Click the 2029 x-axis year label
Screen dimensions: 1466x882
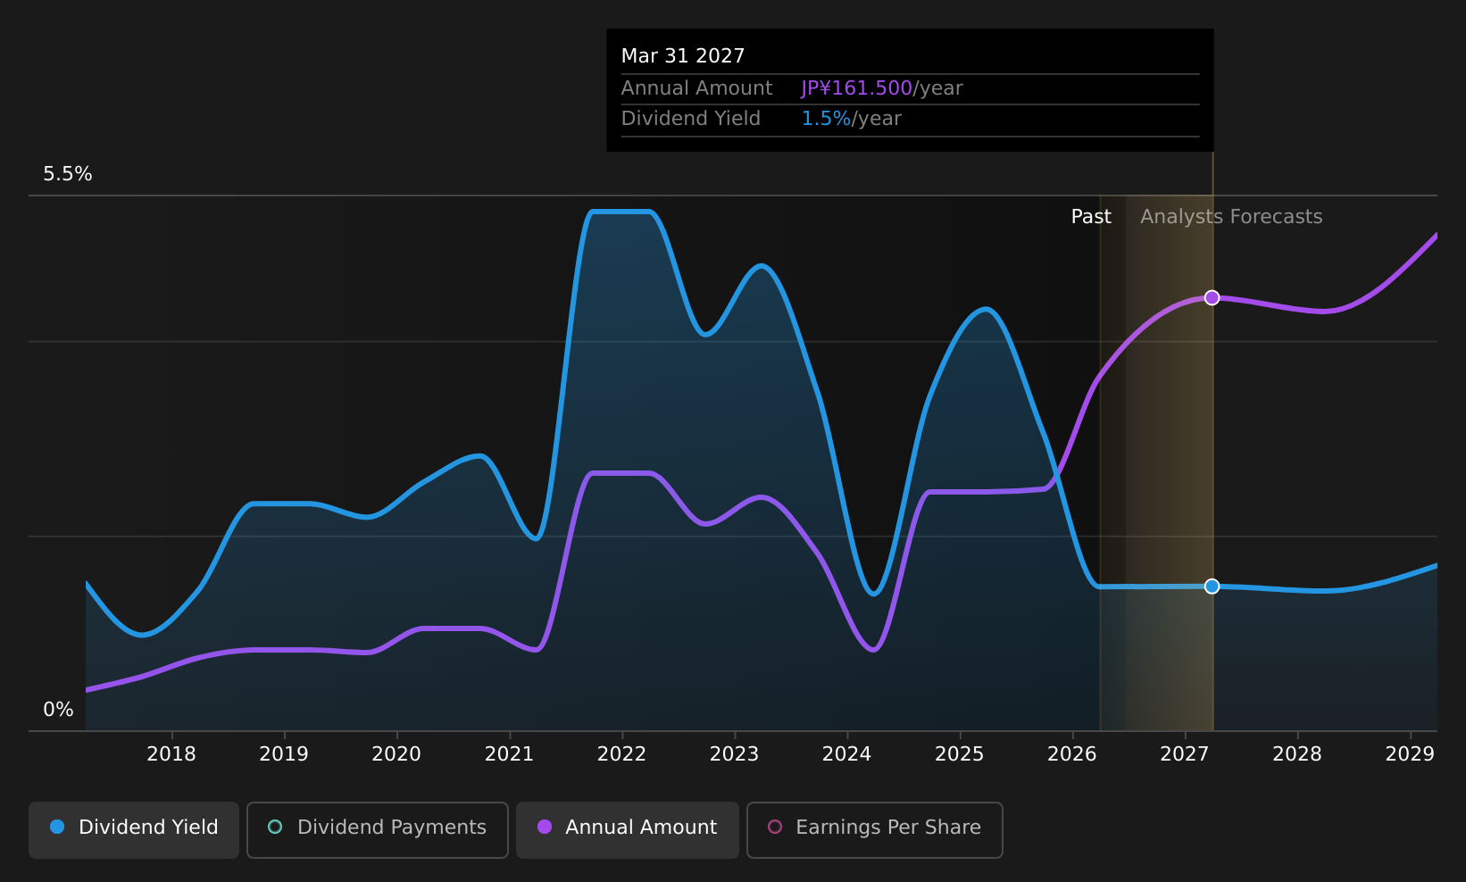1410,754
